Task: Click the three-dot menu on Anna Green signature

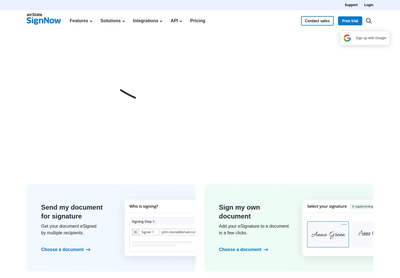Action: pyautogui.click(x=344, y=224)
